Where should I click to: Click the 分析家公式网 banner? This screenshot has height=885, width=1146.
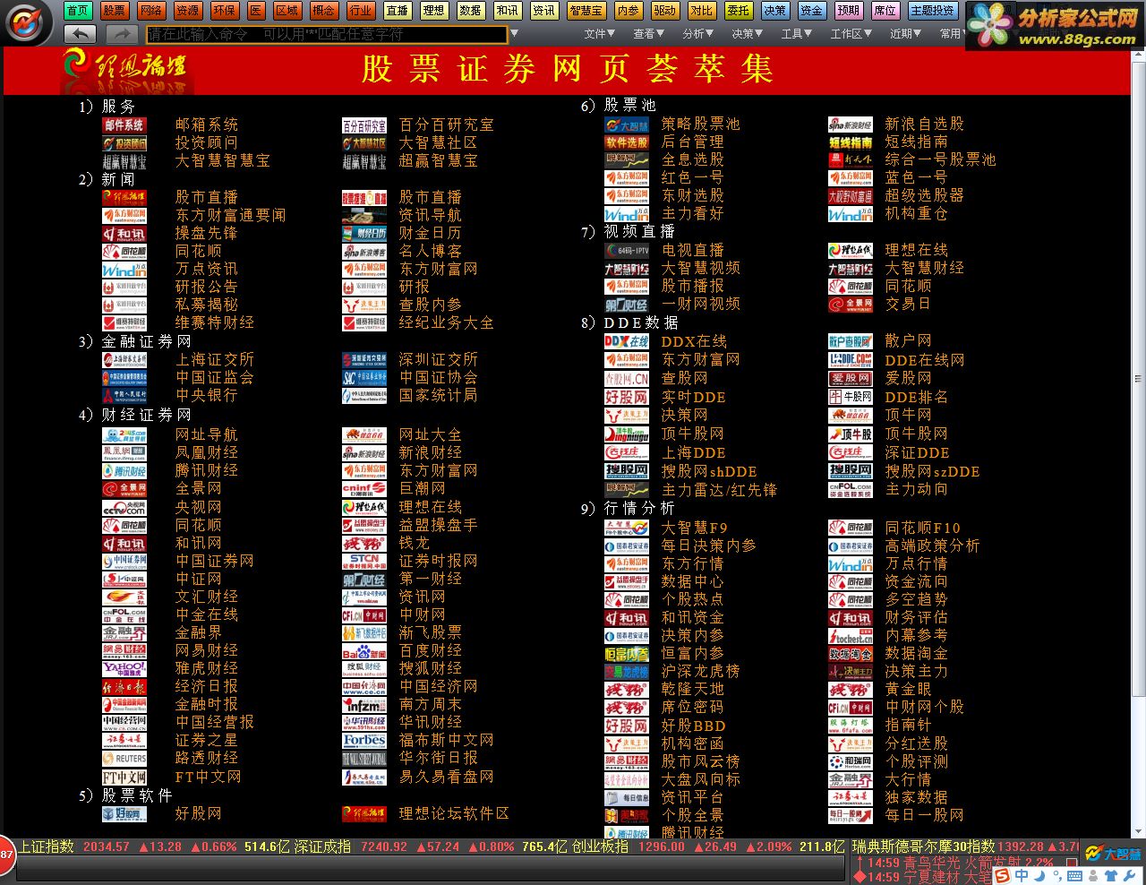1056,25
